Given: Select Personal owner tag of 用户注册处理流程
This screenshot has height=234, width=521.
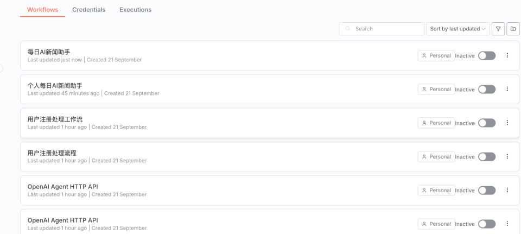Looking at the screenshot, I should (436, 156).
